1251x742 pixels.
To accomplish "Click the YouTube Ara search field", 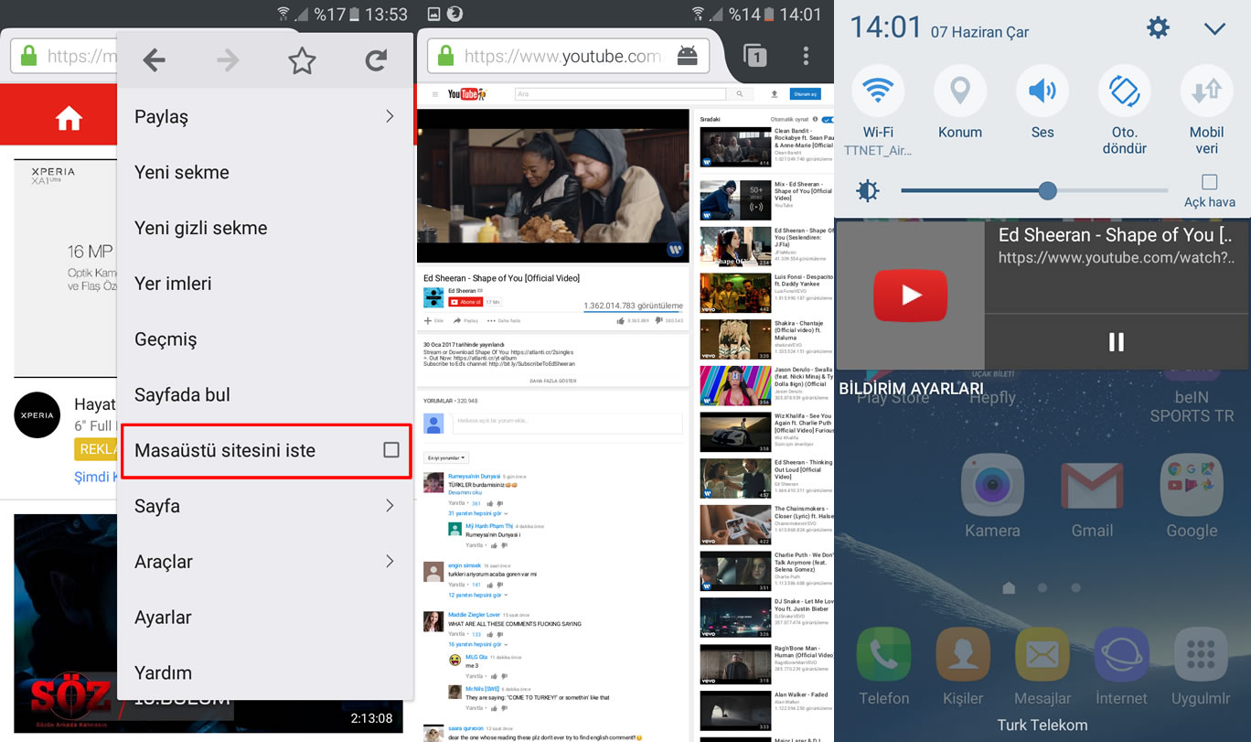I will point(620,94).
